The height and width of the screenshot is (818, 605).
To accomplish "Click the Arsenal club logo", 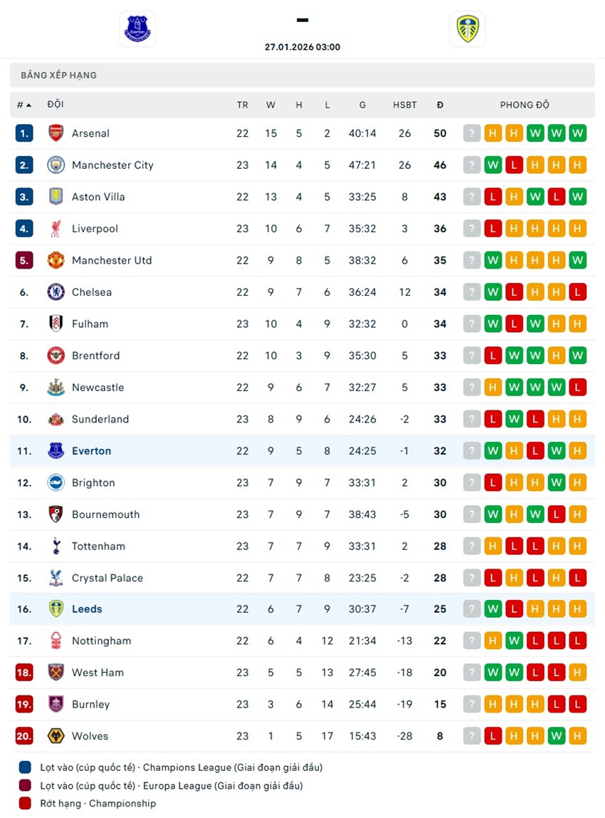I will [56, 133].
